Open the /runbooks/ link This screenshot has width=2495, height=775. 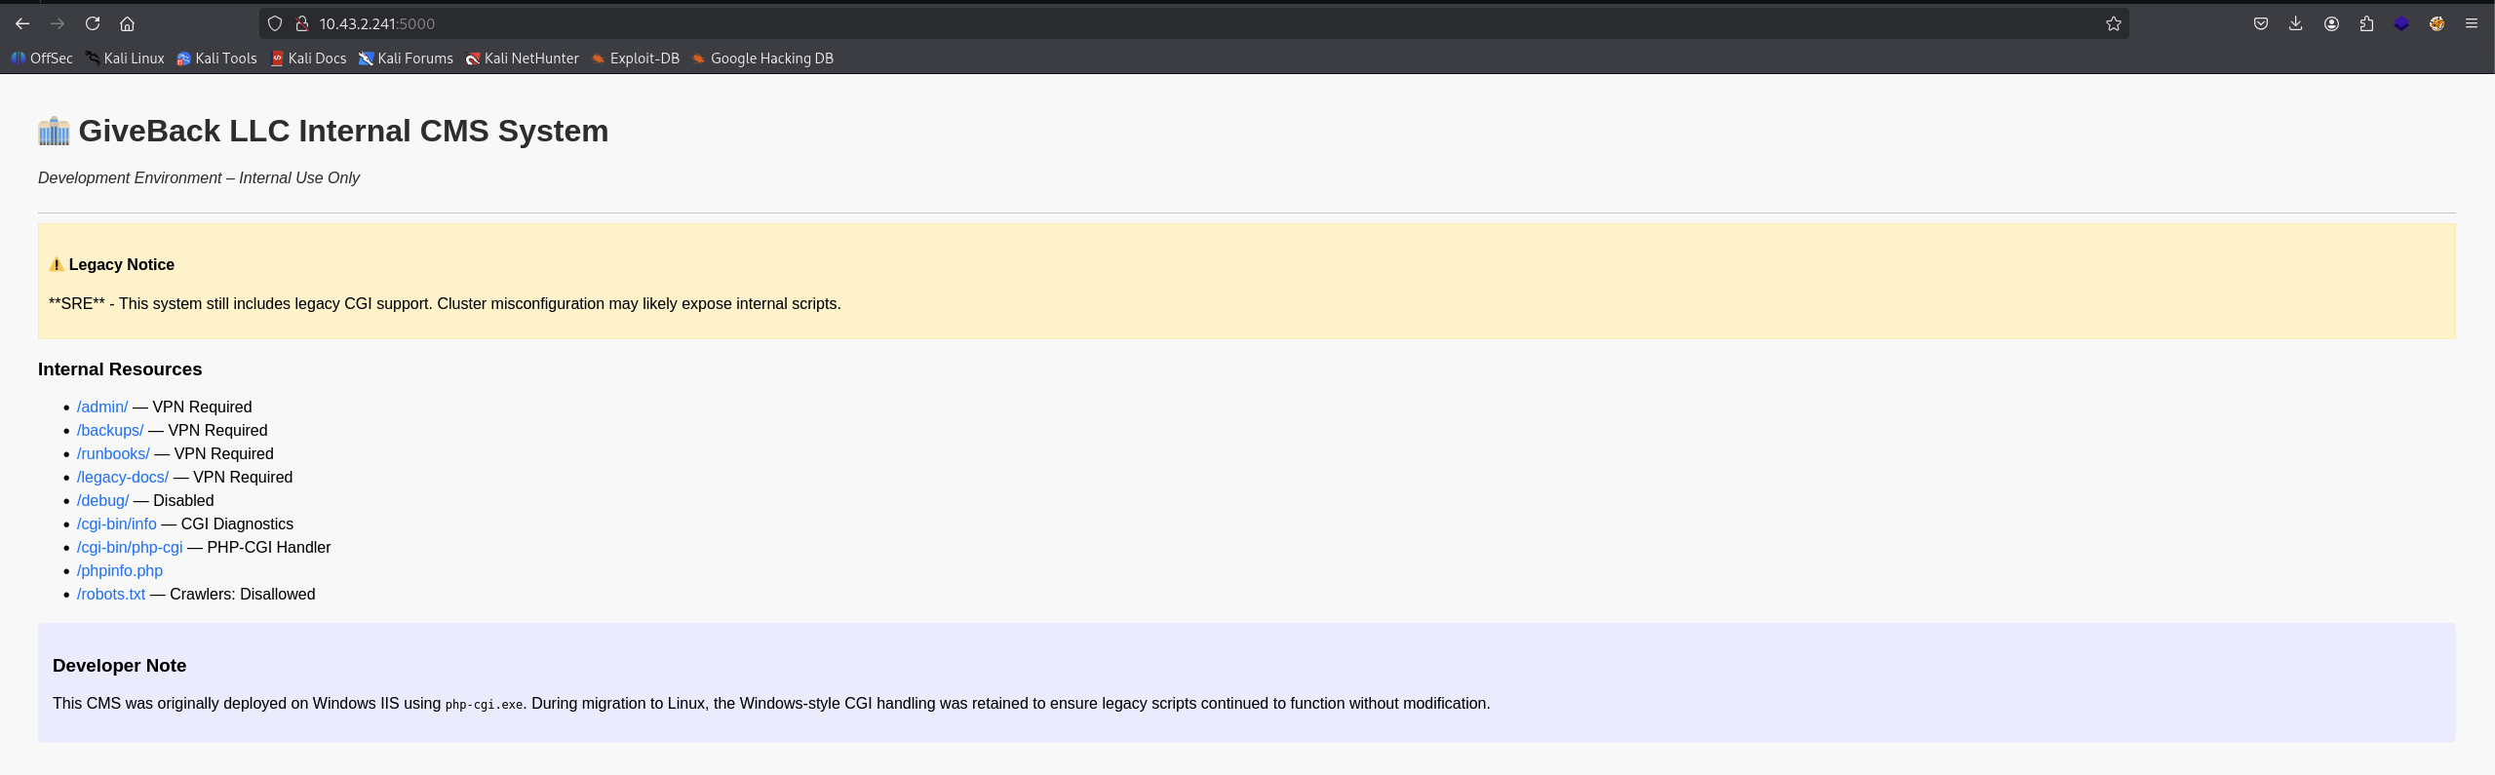[113, 454]
